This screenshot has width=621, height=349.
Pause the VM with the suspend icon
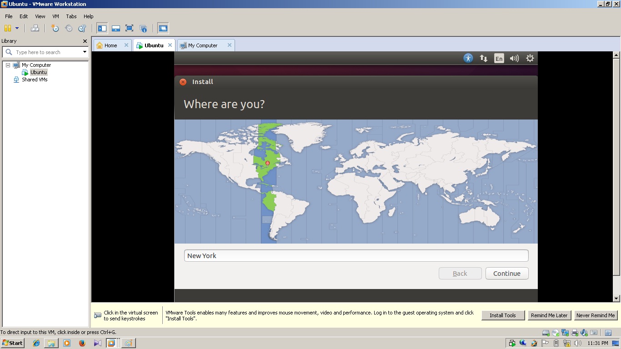tap(8, 28)
